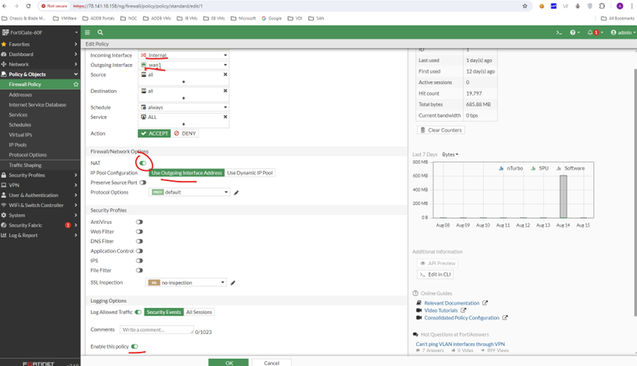View notifications bell icon
Viewport: 637px width, 366px height.
tap(590, 33)
